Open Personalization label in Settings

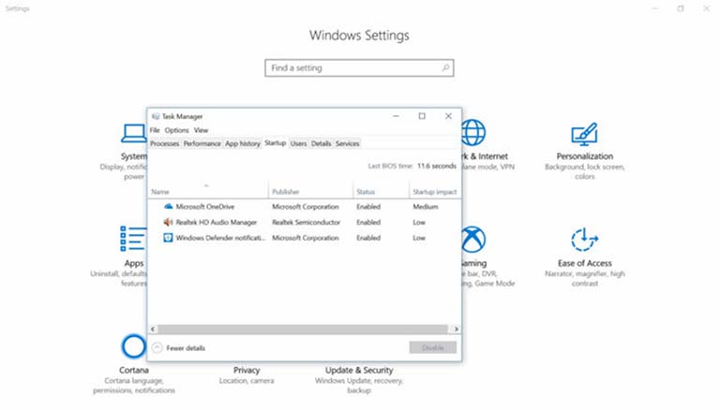pos(585,156)
